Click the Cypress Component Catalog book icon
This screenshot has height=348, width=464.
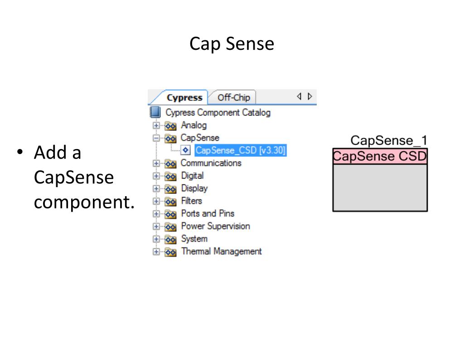tap(155, 112)
